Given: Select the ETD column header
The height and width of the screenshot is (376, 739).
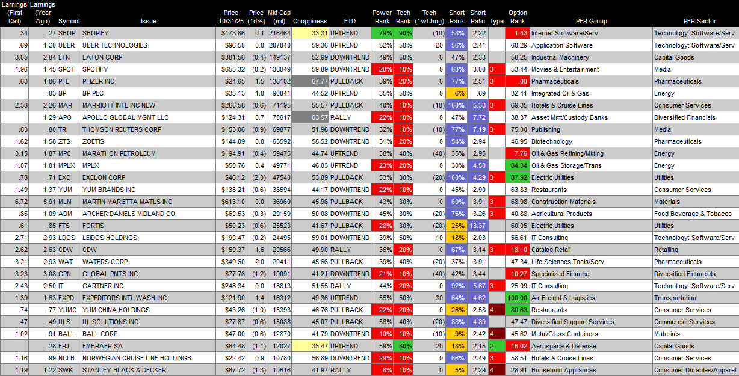Looking at the screenshot, I should coord(348,21).
